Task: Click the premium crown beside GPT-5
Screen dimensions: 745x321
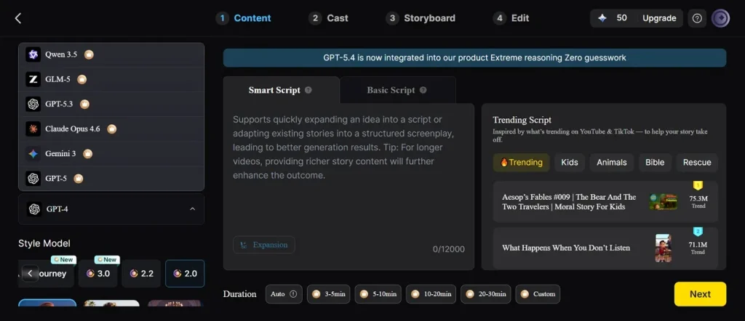Action: [x=79, y=178]
